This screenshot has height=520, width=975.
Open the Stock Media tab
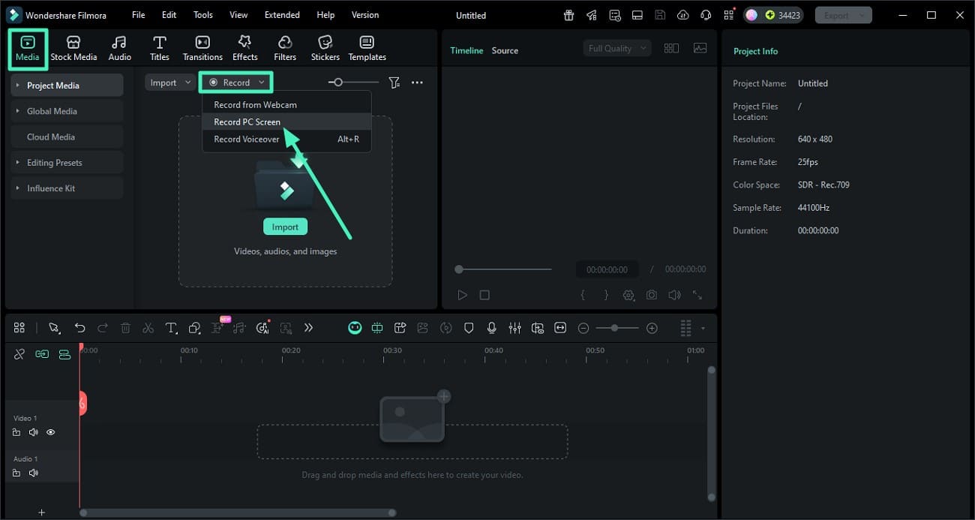(x=73, y=48)
